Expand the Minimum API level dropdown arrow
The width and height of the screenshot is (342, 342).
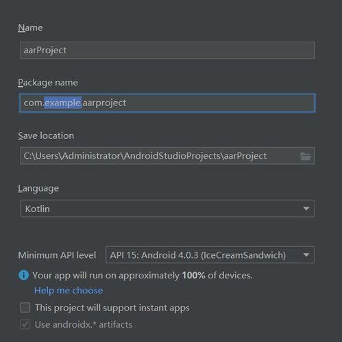[x=306, y=255]
